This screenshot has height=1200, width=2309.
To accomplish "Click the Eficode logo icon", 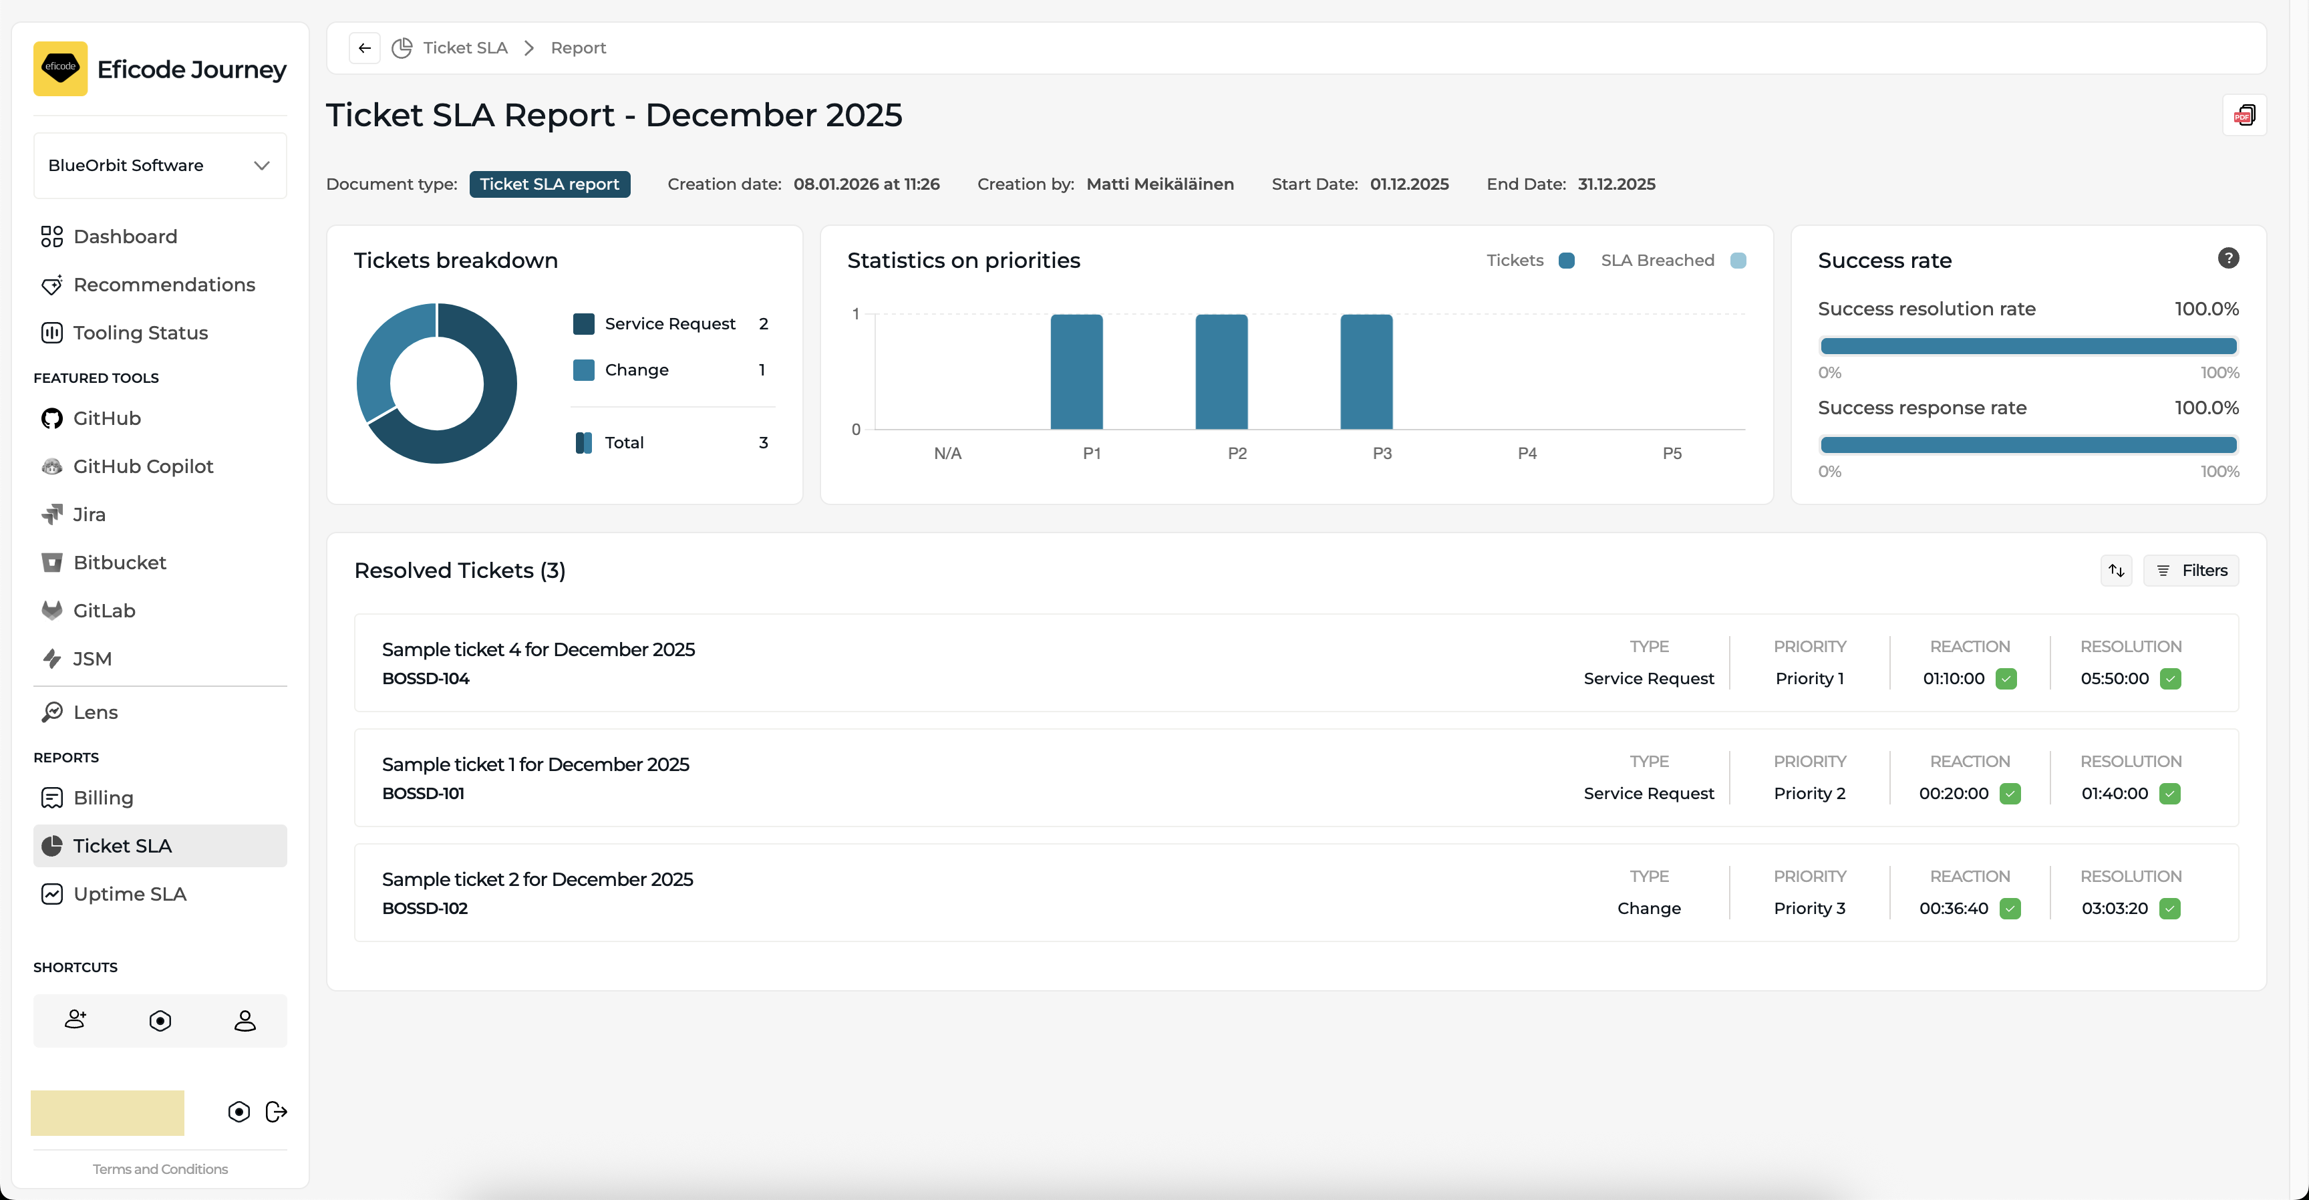I will (60, 68).
